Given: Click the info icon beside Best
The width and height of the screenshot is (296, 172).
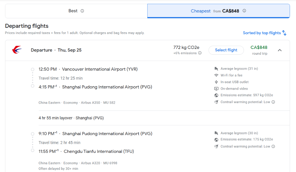Looking at the screenshot, I should [x=82, y=11].
